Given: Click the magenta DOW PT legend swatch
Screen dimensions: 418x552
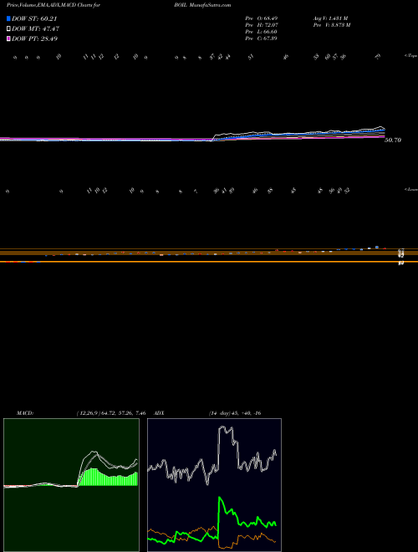Looking at the screenshot, I should click(x=9, y=38).
